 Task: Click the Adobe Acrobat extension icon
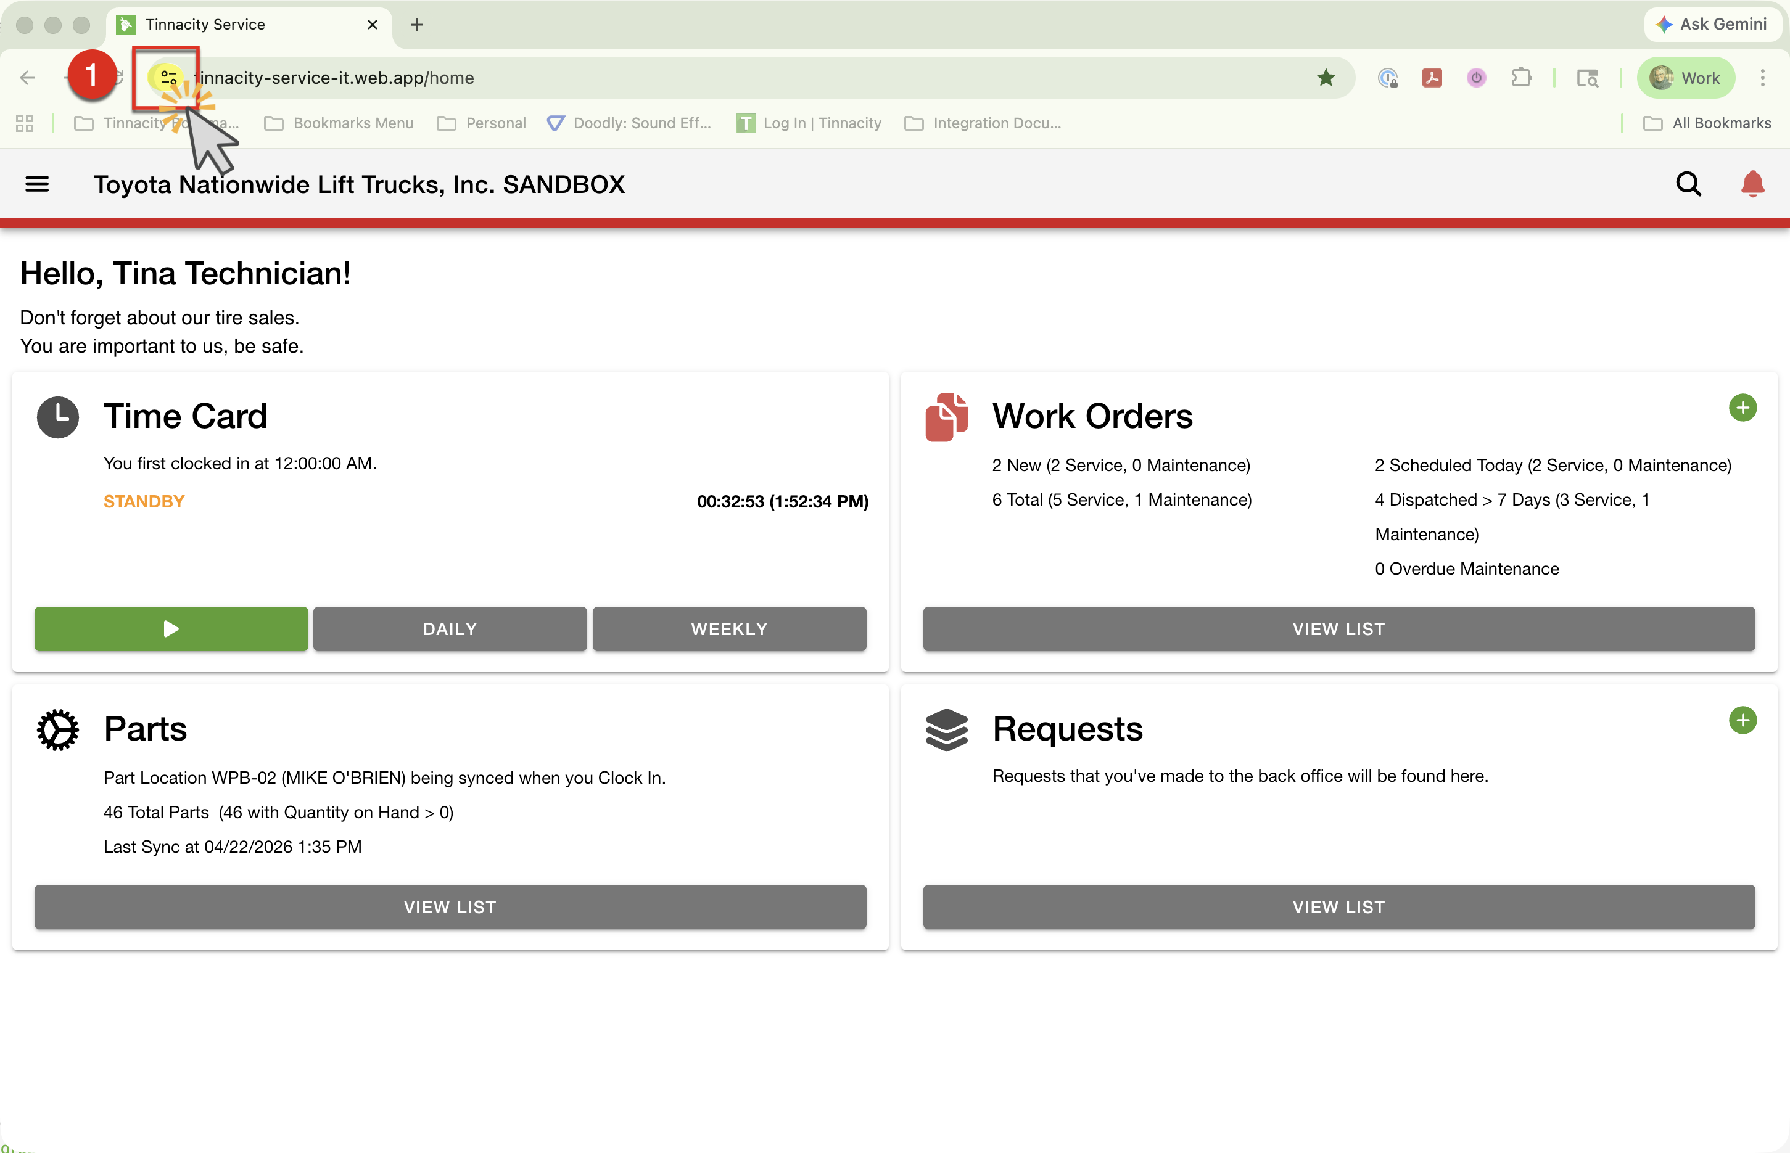tap(1431, 78)
